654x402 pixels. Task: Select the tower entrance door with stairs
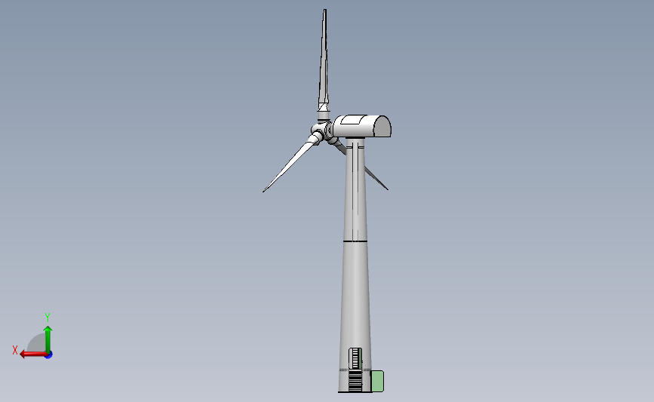pyautogui.click(x=355, y=370)
